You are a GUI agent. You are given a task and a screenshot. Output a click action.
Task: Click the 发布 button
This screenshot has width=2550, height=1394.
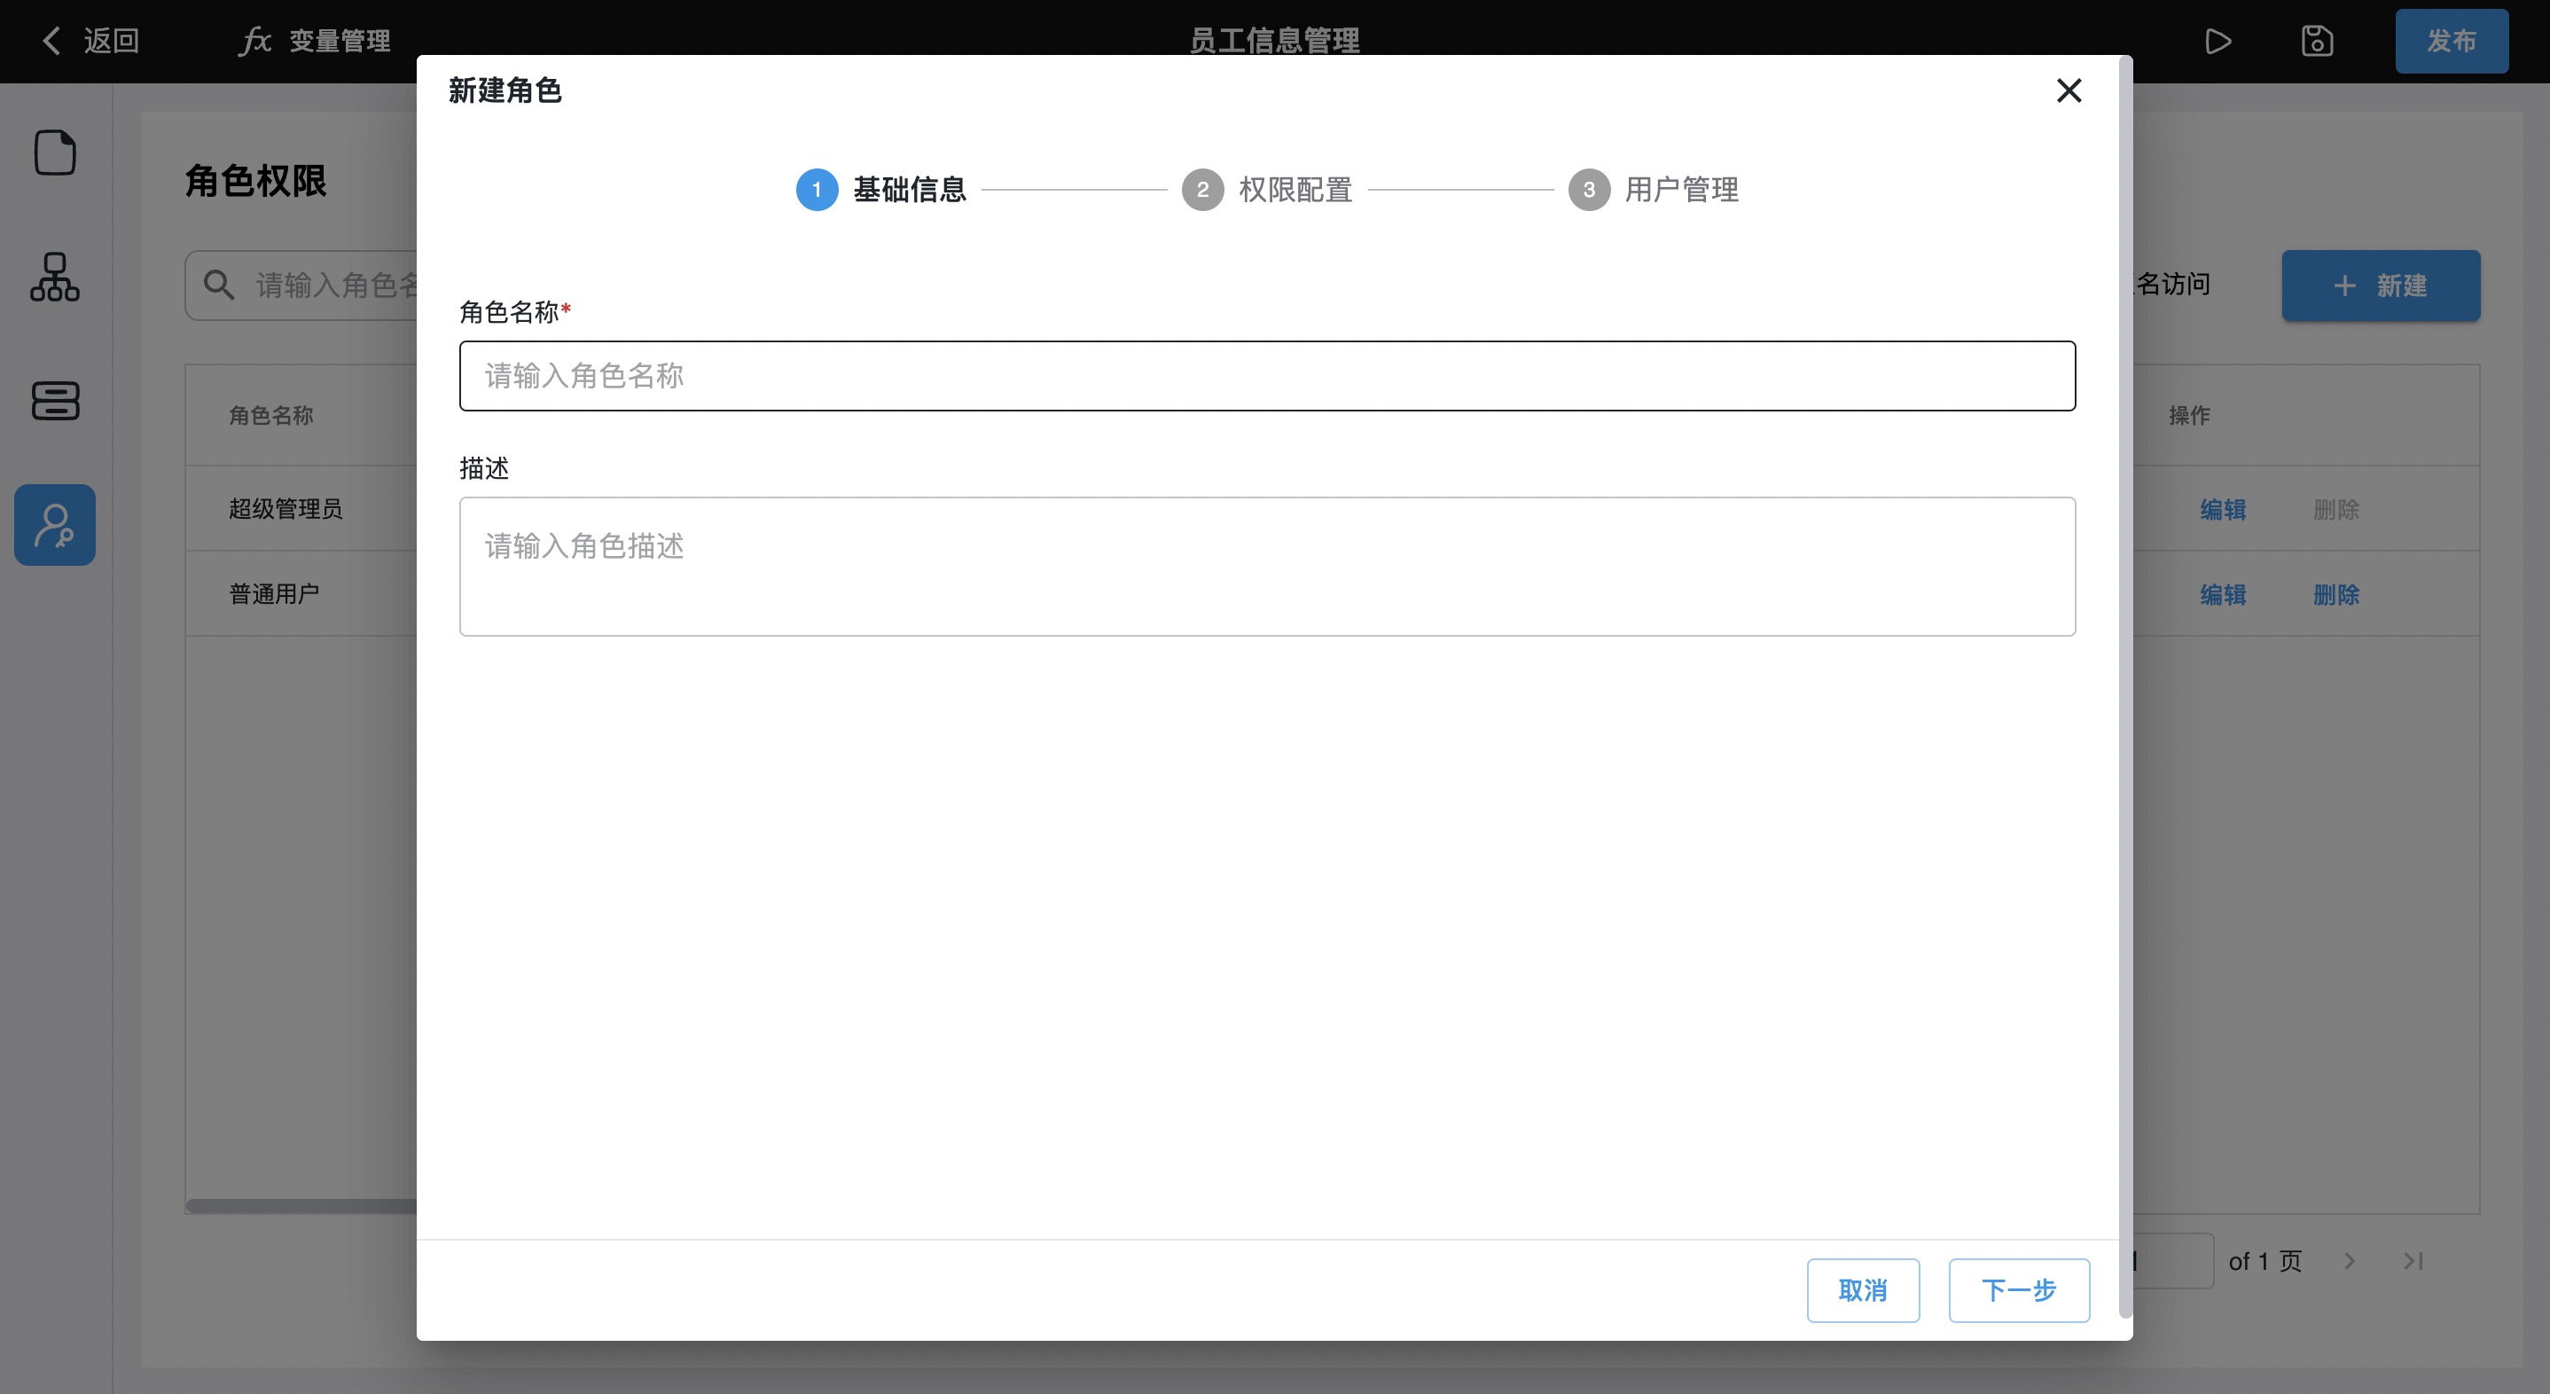tap(2451, 41)
